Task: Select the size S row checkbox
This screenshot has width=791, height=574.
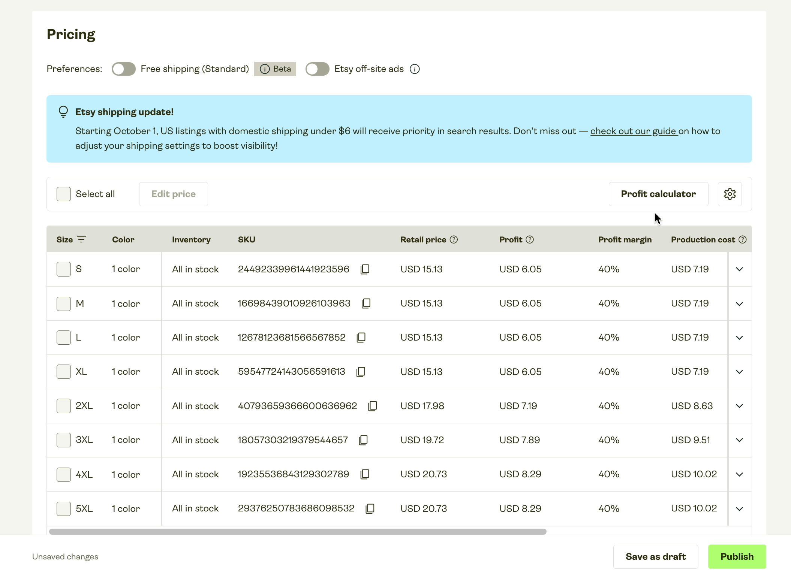Action: (64, 269)
